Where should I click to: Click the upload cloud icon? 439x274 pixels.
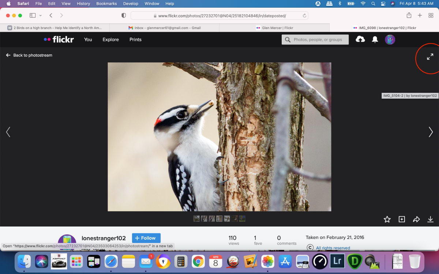[360, 39]
